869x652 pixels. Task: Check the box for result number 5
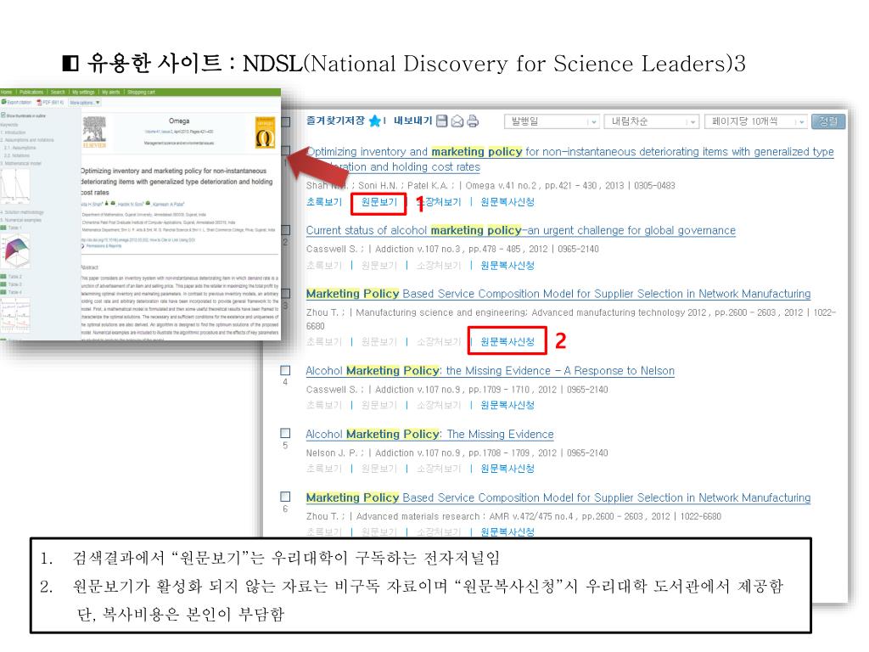pos(285,433)
